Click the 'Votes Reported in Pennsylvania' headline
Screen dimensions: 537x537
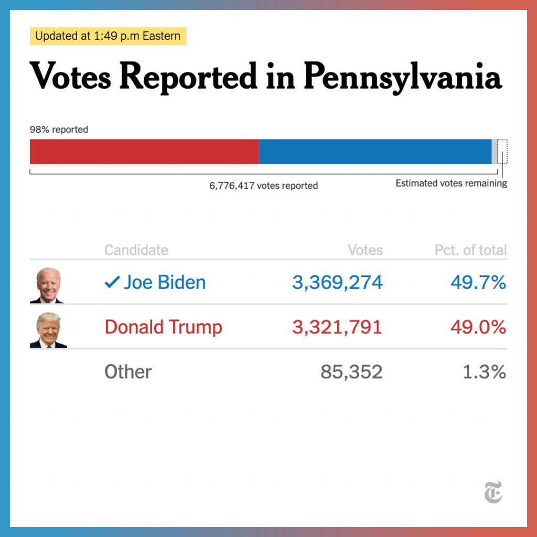[266, 77]
